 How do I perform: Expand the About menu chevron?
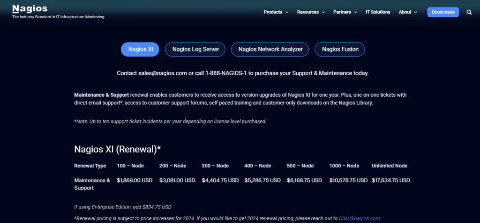(x=415, y=13)
